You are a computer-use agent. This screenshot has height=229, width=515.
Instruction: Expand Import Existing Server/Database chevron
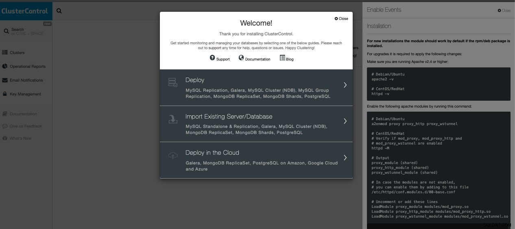(x=345, y=121)
